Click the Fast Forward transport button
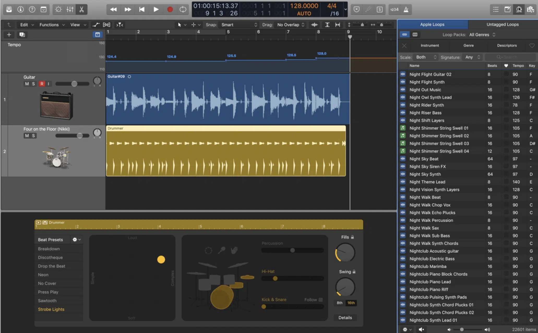Image resolution: width=538 pixels, height=333 pixels. 128,10
